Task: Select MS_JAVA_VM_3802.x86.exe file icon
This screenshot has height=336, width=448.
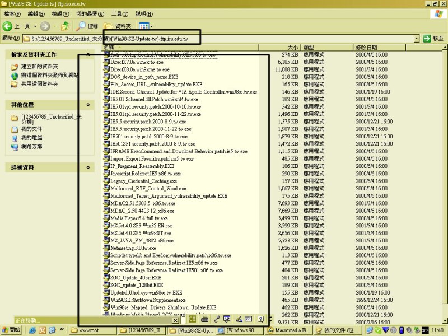Action: pos(106,241)
